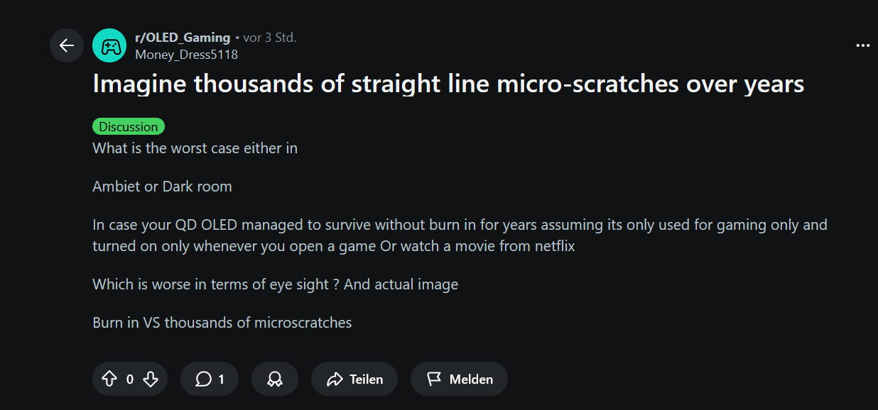
Task: Click the share arrow icon beside Teilen
Action: point(335,379)
